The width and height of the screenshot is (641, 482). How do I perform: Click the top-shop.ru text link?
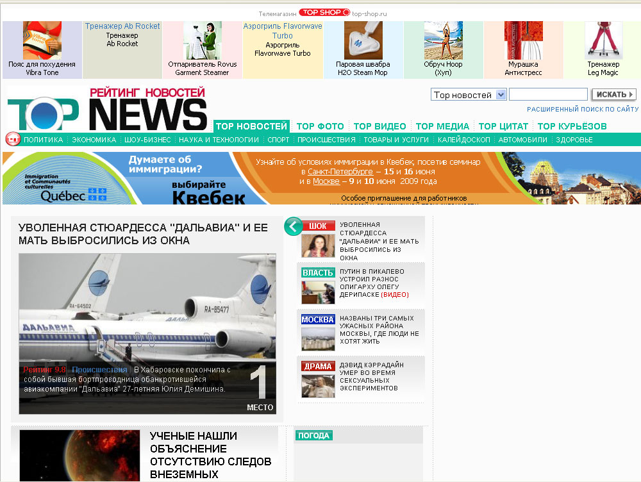(x=369, y=13)
